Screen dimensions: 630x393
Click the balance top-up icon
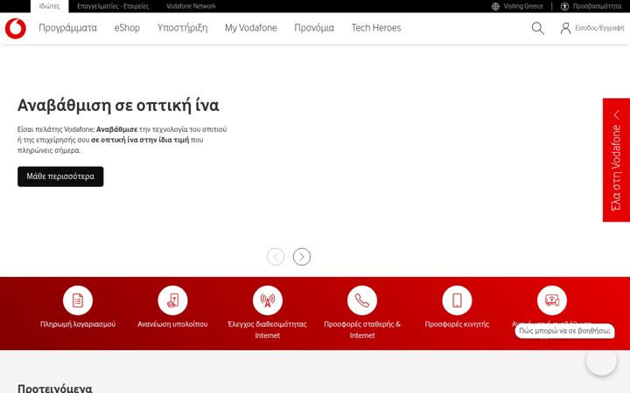(172, 300)
